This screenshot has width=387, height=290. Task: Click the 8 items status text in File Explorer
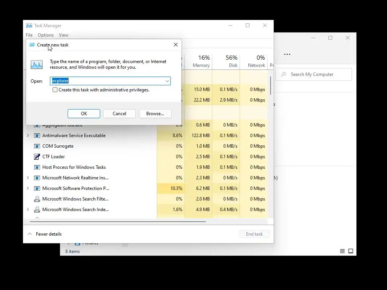(73, 251)
